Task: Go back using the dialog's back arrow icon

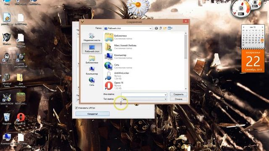Action: coord(156,28)
